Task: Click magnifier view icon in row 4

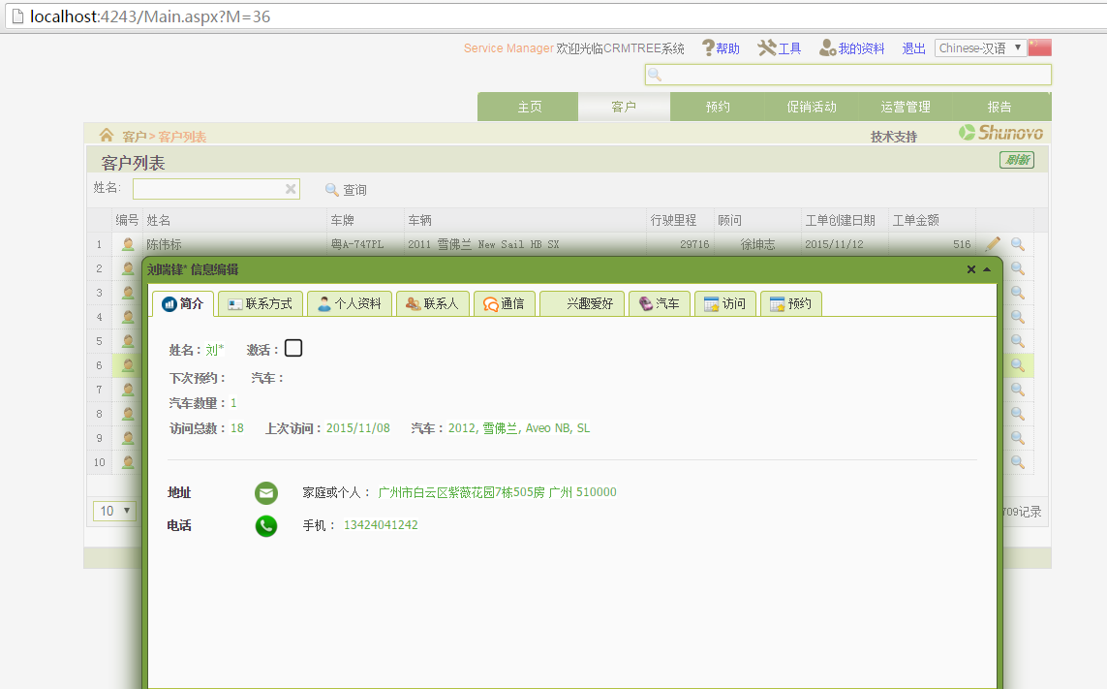Action: (x=1017, y=317)
